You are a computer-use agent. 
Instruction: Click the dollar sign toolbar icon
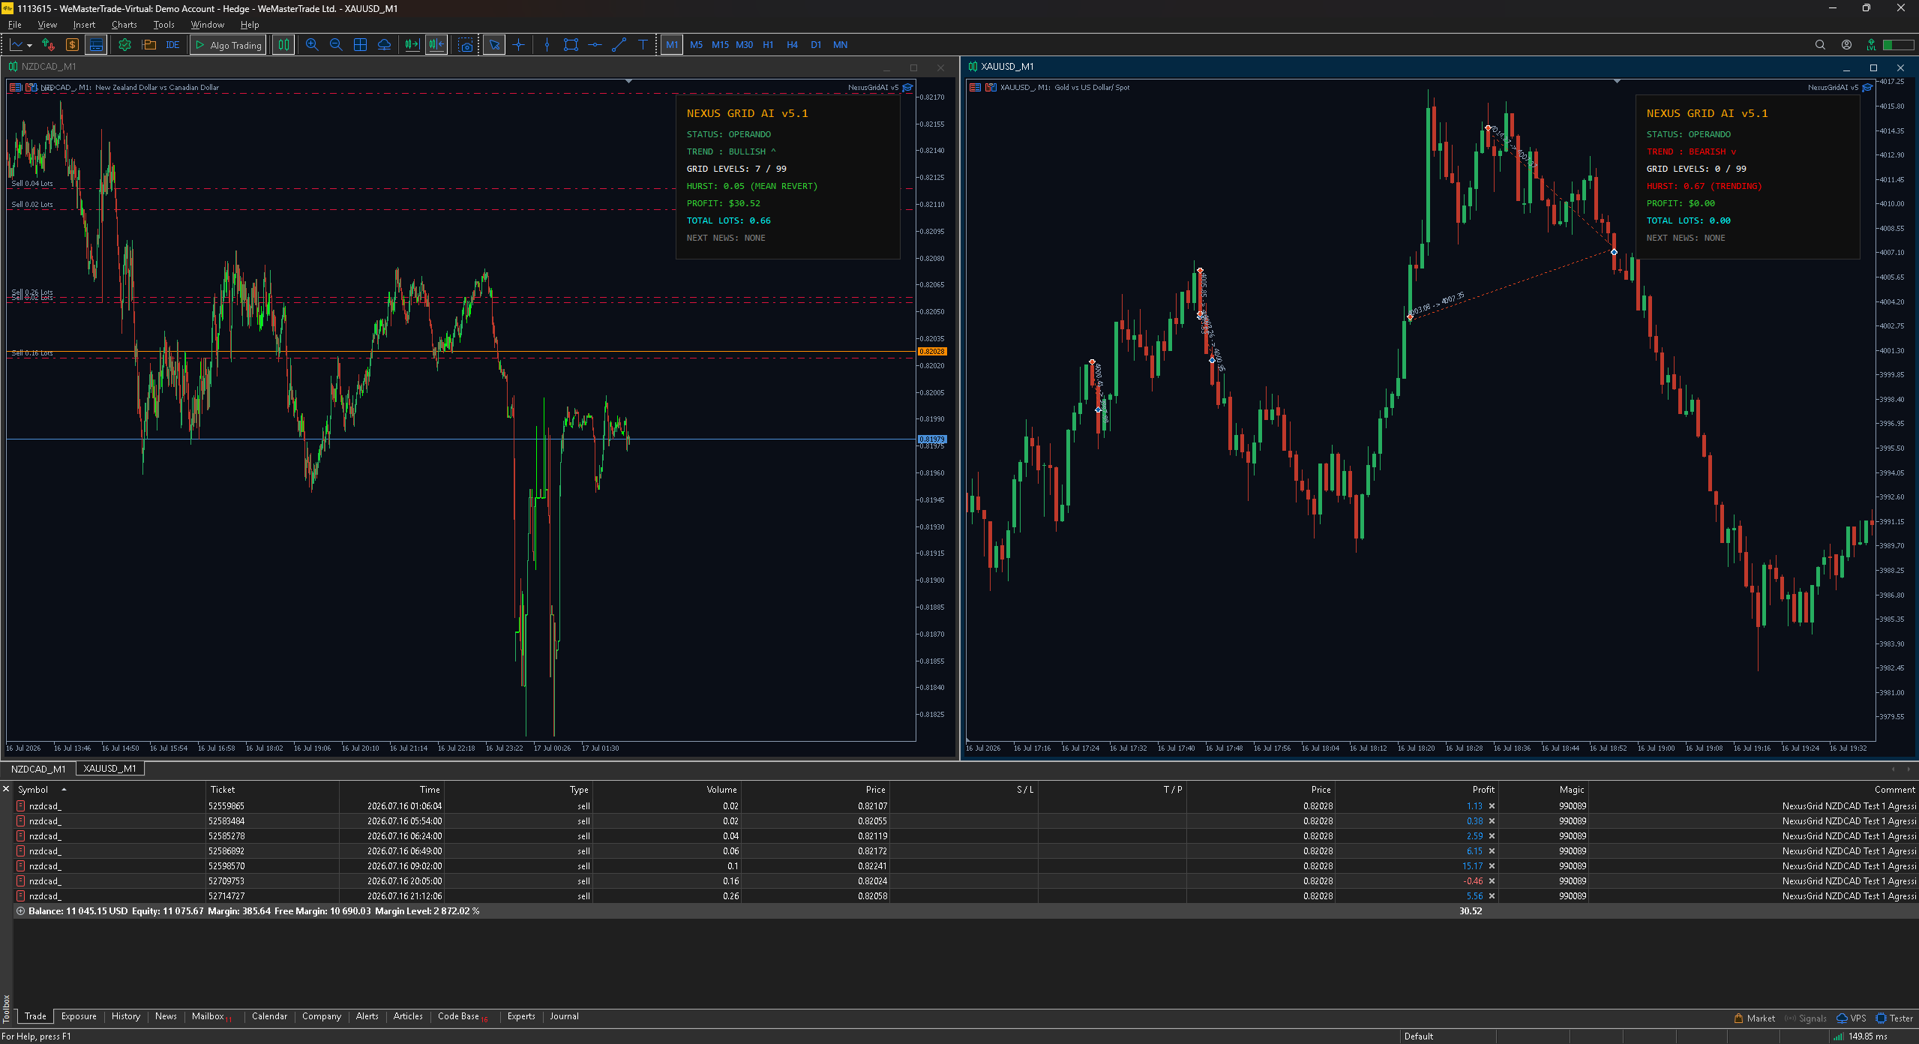72,45
